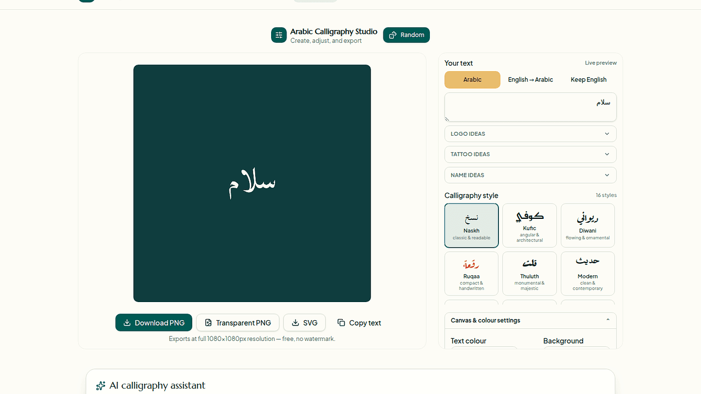Switch to Keep English mode
This screenshot has width=701, height=394.
click(589, 79)
